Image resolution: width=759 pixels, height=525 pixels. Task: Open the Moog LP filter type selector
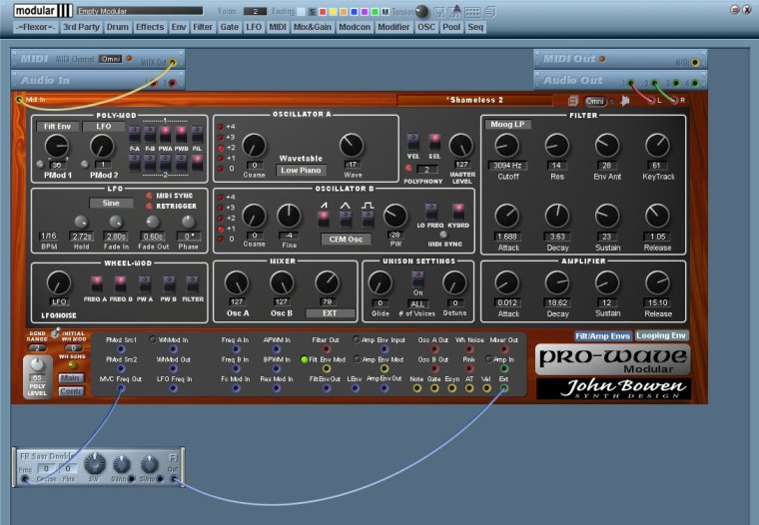pyautogui.click(x=507, y=125)
